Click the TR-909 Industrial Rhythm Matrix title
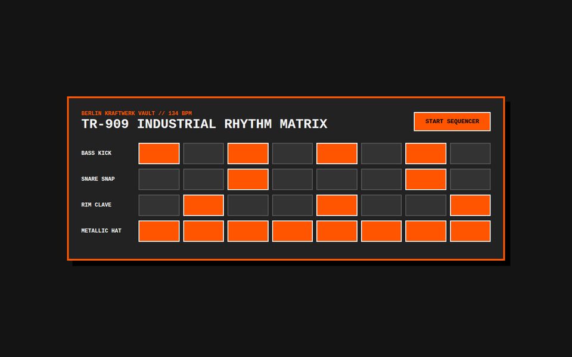The width and height of the screenshot is (572, 357). pos(204,124)
